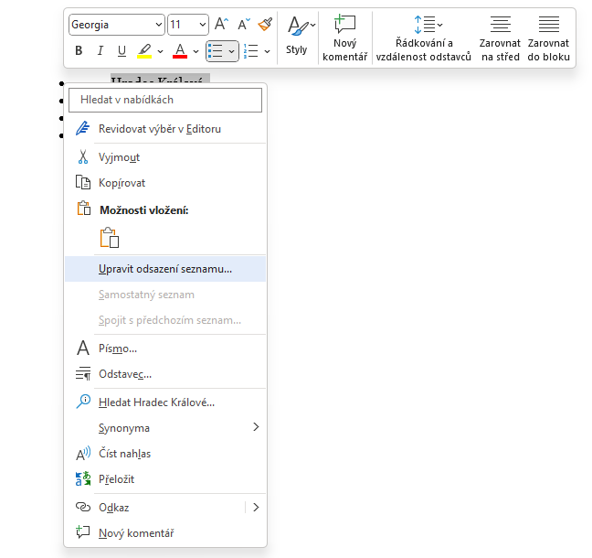
Task: Decrease font size with smaller A icon
Action: click(x=244, y=24)
